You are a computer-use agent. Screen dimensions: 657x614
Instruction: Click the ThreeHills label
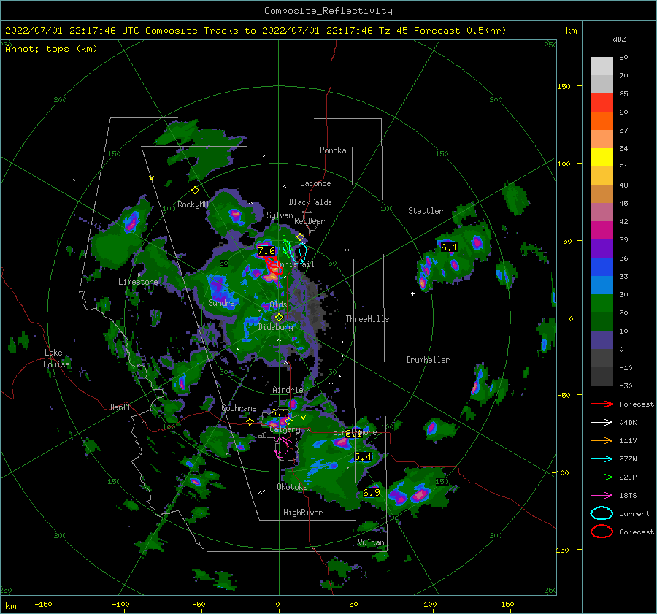[367, 319]
